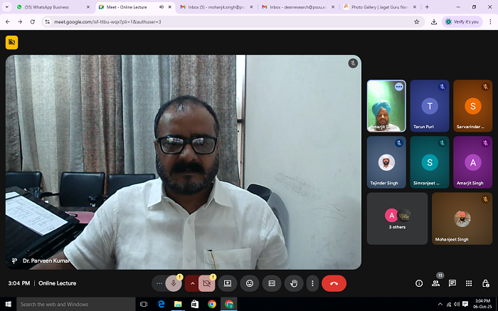Show the people list panel
Viewport: 498px width, 311px height.
435,283
